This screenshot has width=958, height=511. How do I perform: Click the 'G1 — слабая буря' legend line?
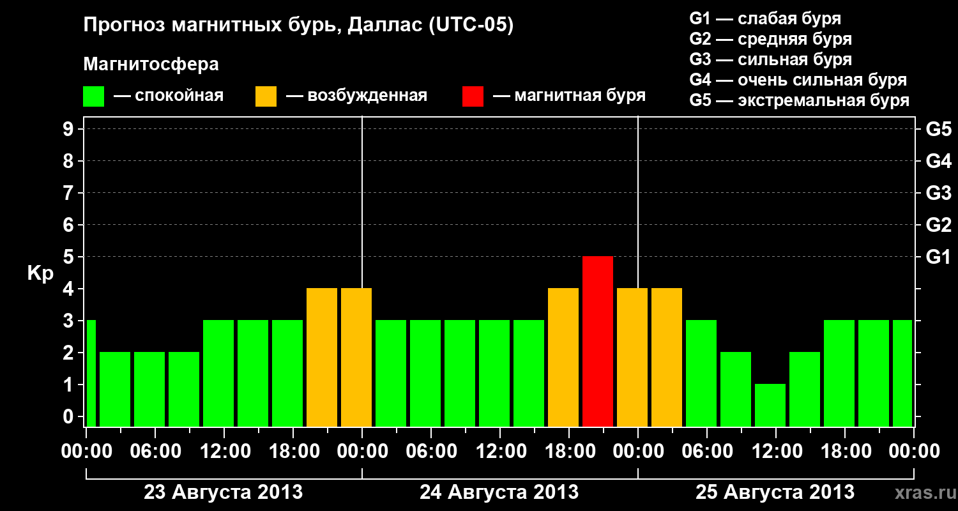point(765,19)
